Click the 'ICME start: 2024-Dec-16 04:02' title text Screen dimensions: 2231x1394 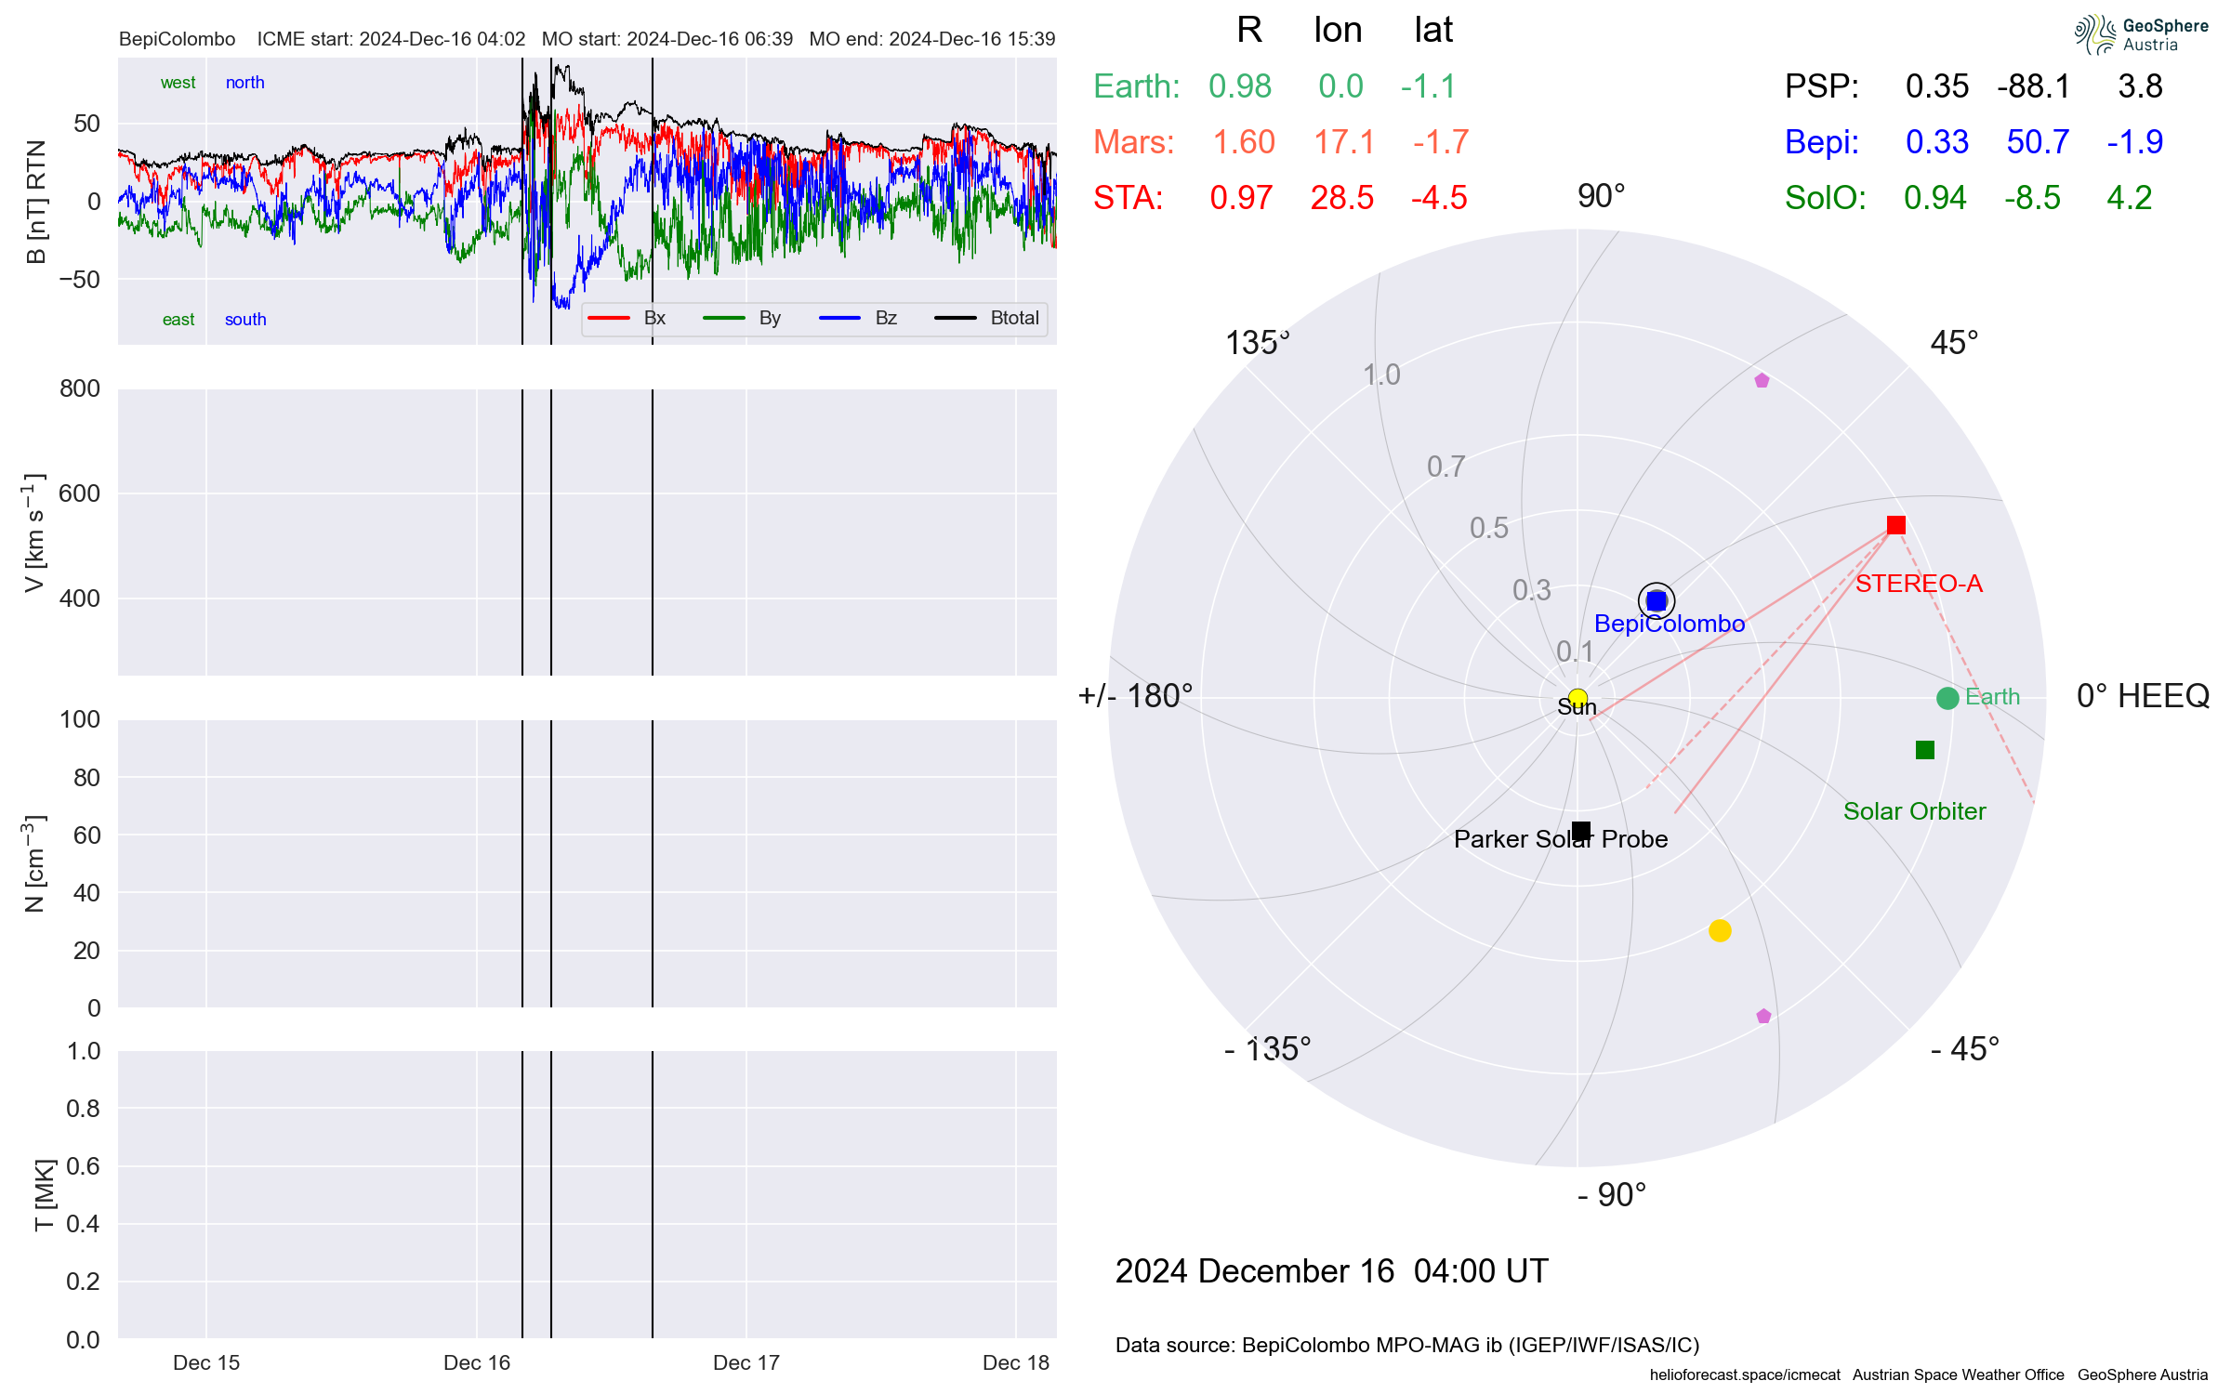click(391, 39)
